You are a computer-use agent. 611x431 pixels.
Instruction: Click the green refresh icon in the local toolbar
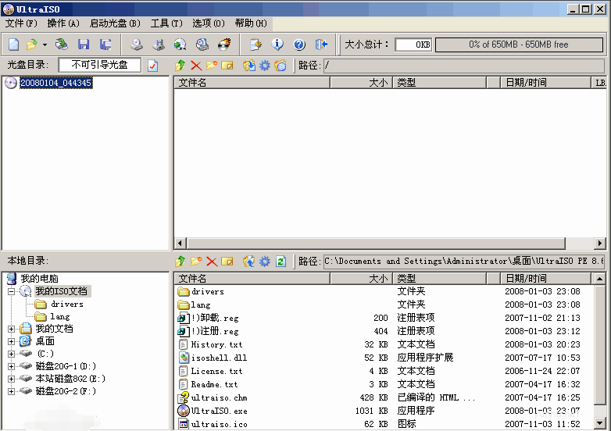[280, 262]
